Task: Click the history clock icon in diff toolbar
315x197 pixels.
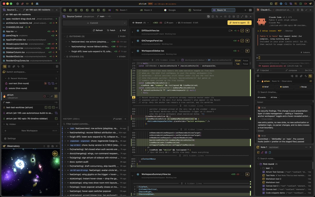Action: pyautogui.click(x=208, y=16)
